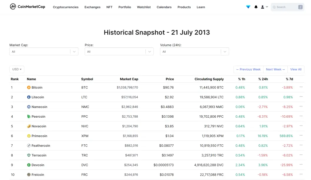Screen dimensions: 311x180
Task: Open more options for Primecoin row
Action: click(x=301, y=136)
